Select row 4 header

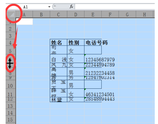click(11, 42)
